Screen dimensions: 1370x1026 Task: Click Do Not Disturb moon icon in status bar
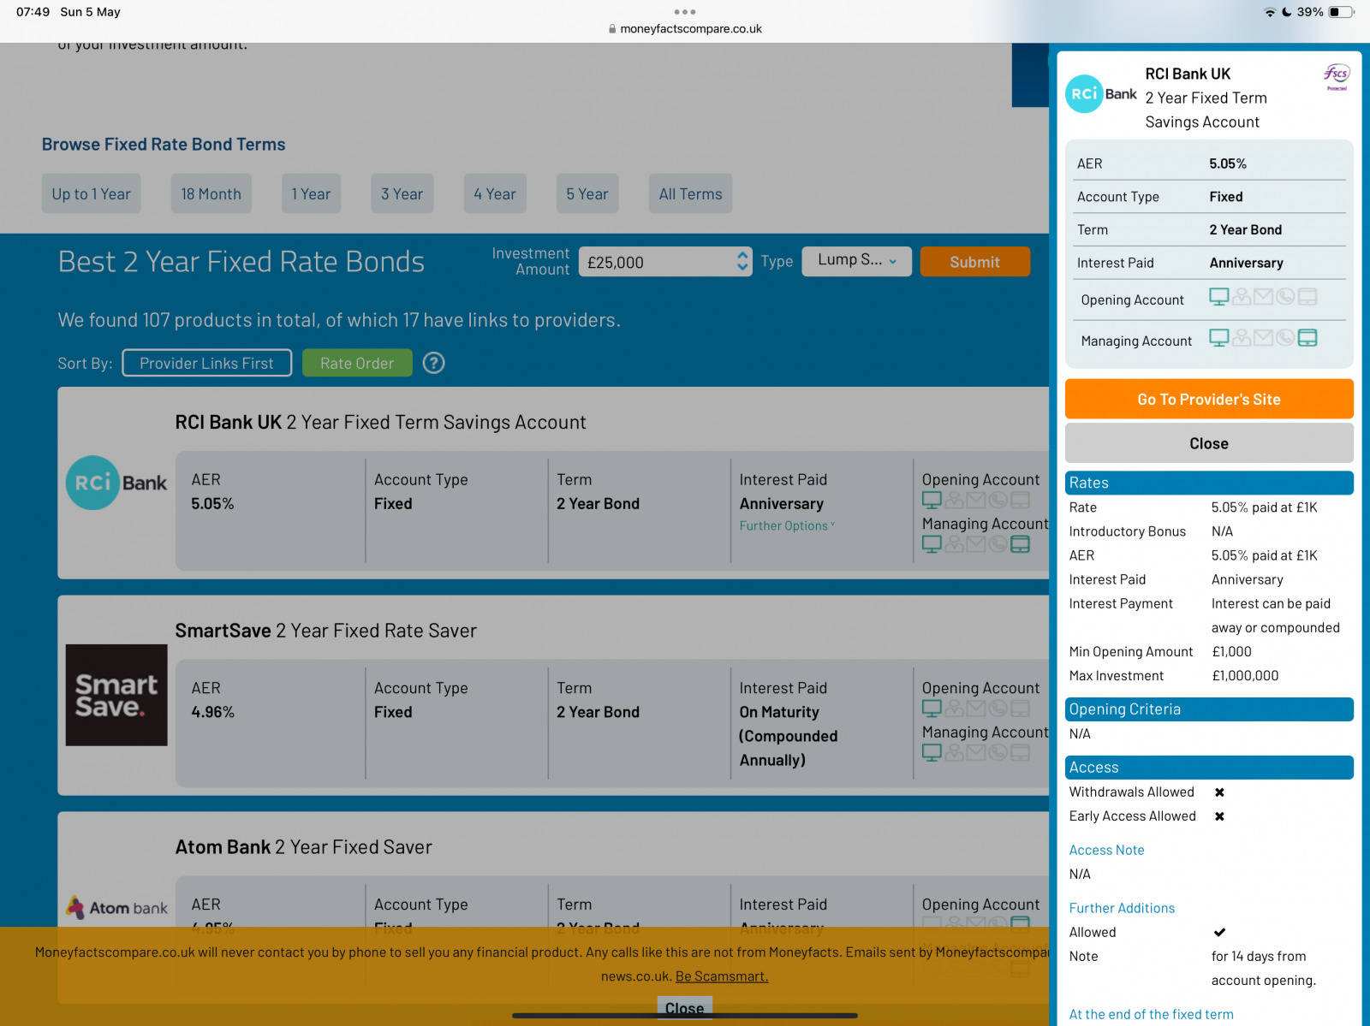click(x=1287, y=12)
